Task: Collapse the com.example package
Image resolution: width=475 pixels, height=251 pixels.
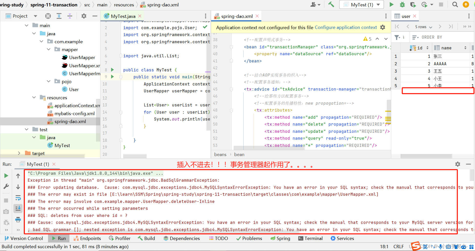Action: click(x=41, y=41)
